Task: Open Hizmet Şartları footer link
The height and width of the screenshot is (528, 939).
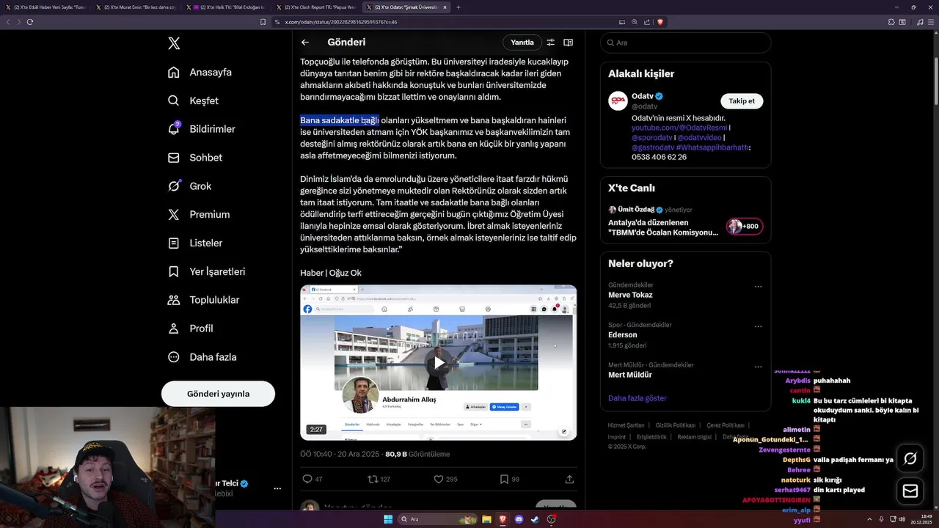Action: coord(626,425)
